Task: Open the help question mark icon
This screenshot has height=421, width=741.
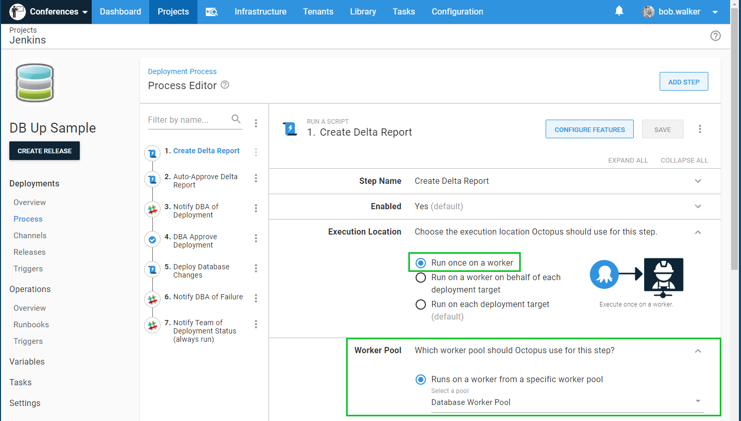Action: coord(715,36)
